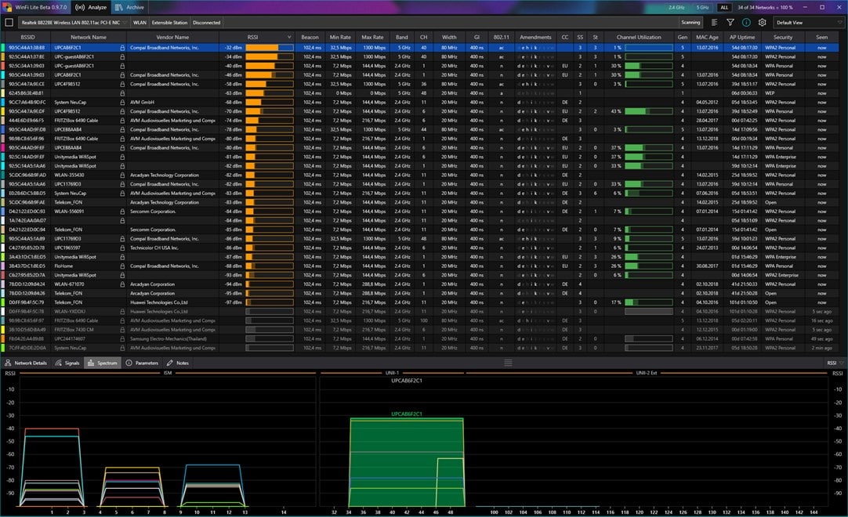
Task: Switch to the Archive tab
Action: pos(129,7)
